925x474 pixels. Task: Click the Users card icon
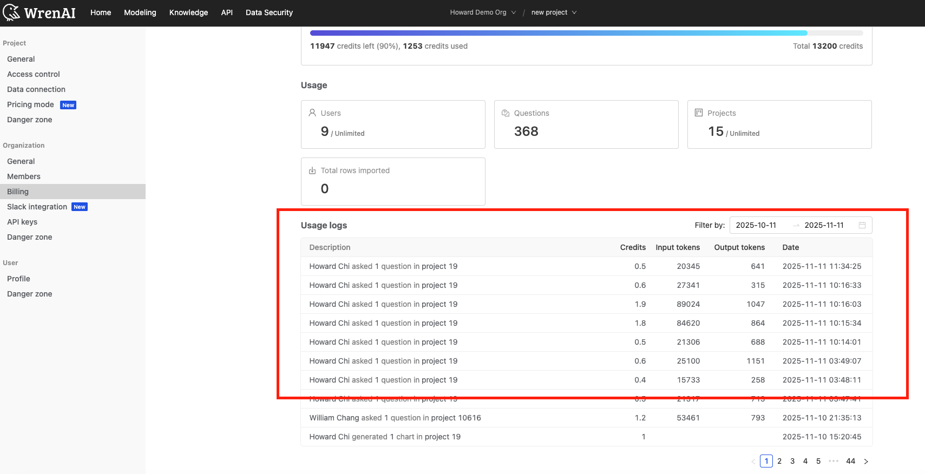point(312,113)
